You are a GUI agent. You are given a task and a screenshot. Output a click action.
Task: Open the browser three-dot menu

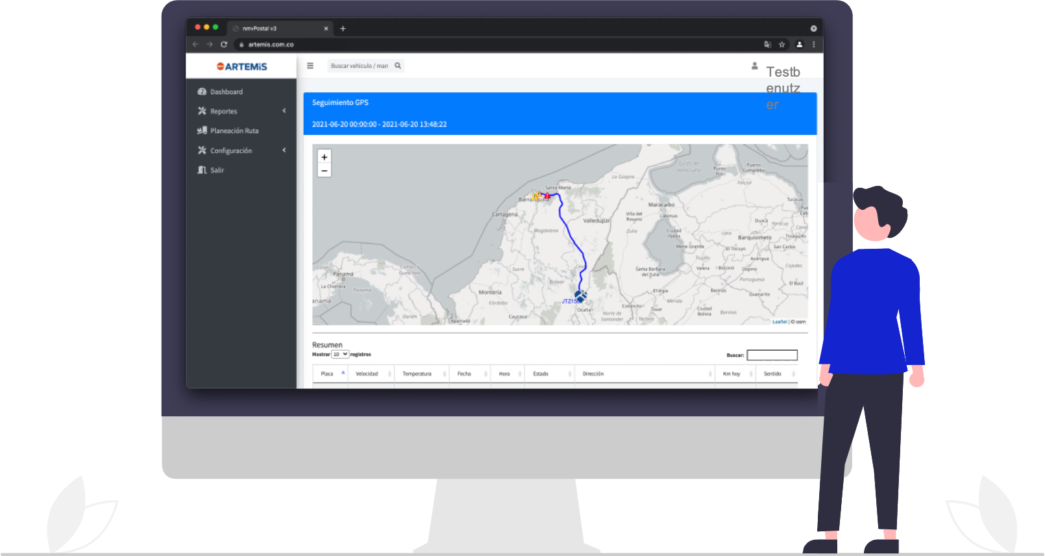coord(813,45)
